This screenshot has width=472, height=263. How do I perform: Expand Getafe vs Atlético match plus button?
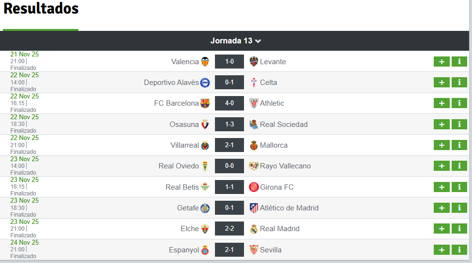click(x=442, y=208)
